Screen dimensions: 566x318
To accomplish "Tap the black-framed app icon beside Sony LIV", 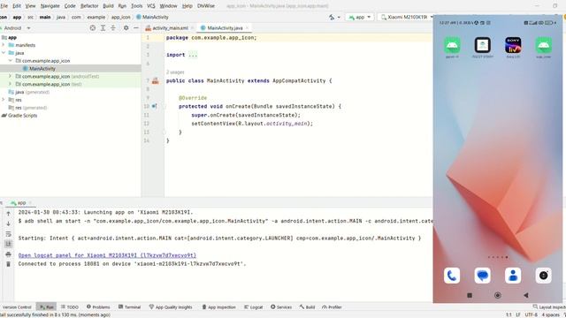I will tap(483, 45).
